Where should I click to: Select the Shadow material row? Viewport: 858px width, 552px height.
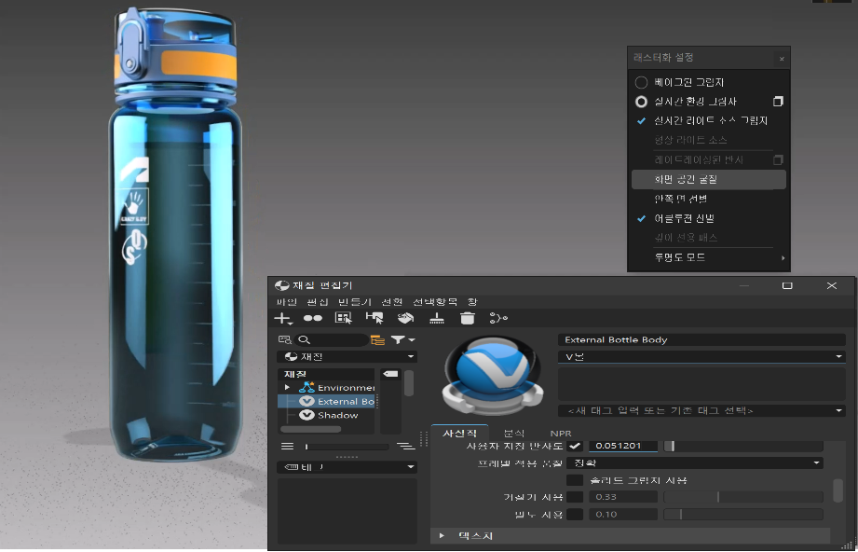tap(327, 415)
